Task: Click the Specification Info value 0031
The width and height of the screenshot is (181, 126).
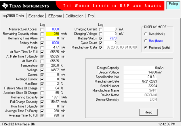Action: [x=140, y=77]
